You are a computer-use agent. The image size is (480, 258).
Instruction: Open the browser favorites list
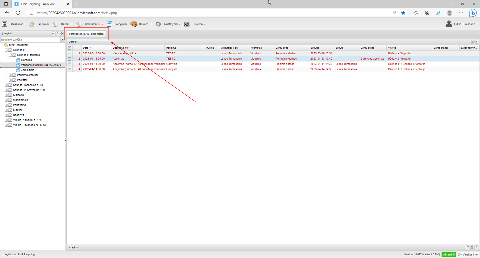point(416,13)
